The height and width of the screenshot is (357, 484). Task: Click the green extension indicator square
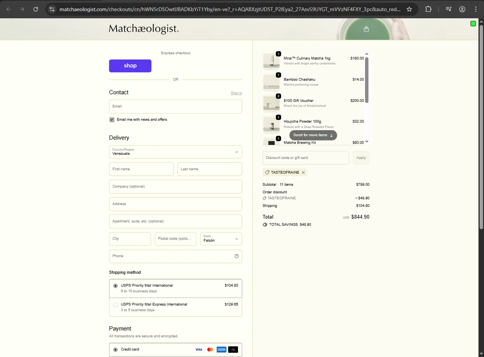click(473, 23)
